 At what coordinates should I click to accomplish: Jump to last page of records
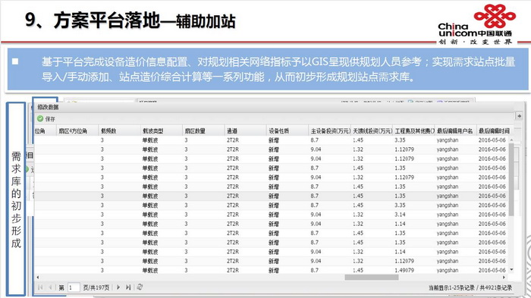click(x=128, y=287)
